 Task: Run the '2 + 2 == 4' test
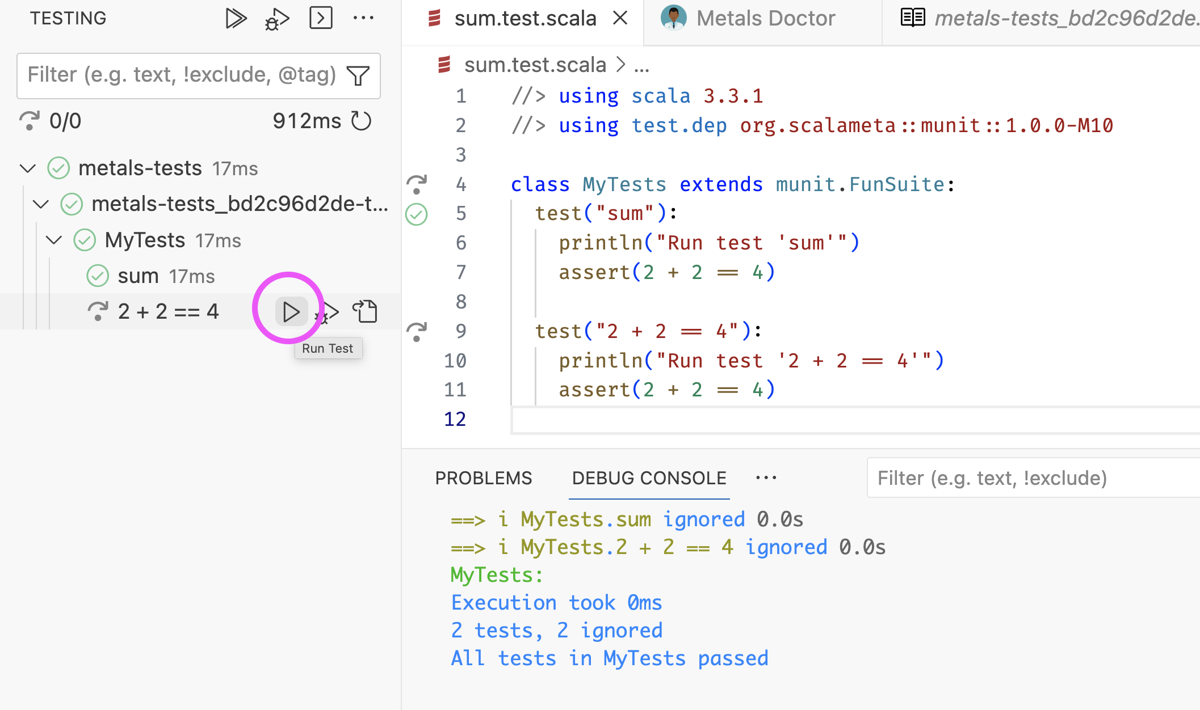pyautogui.click(x=291, y=312)
